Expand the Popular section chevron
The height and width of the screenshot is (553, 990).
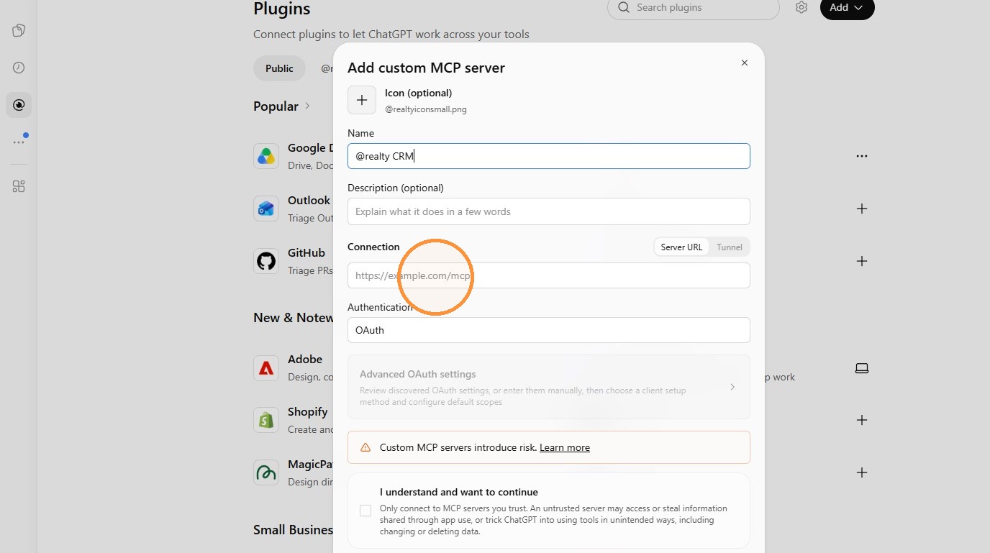point(307,106)
